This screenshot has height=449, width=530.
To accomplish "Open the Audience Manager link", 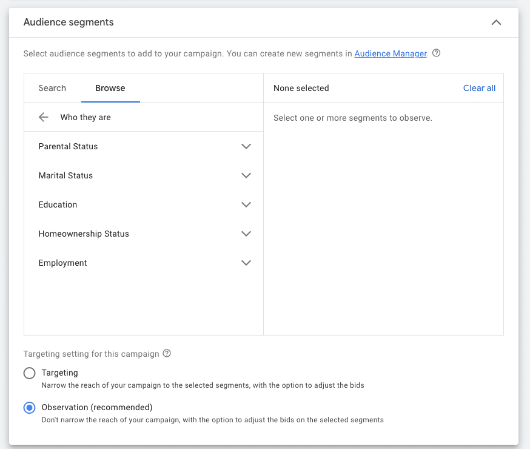I will [x=391, y=53].
